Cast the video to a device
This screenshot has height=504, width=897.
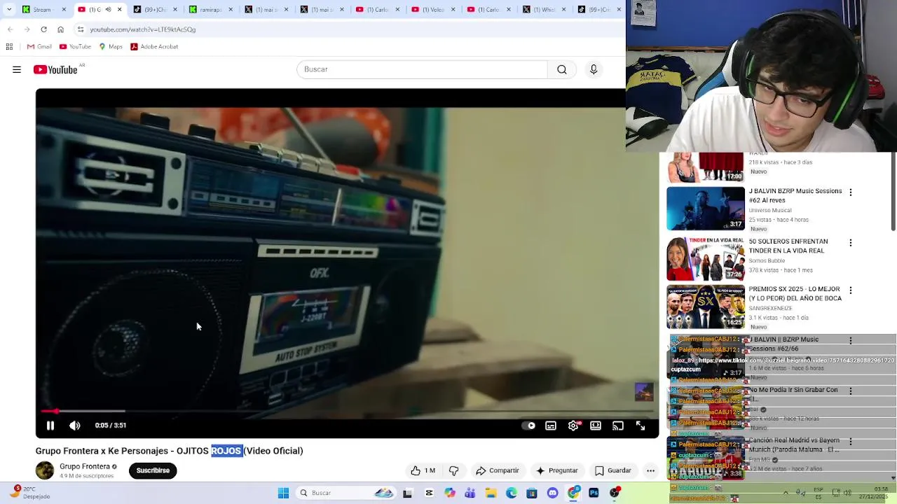[x=618, y=426]
